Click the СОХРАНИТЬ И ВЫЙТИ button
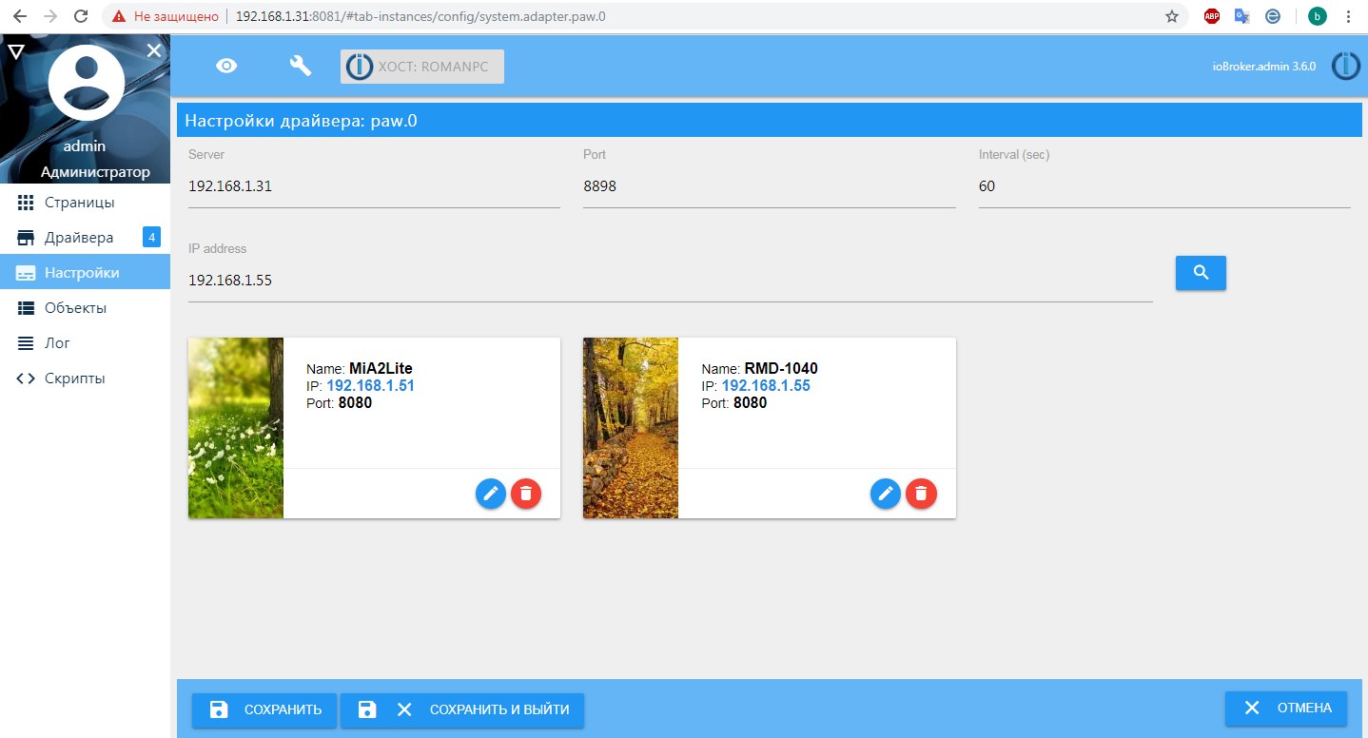This screenshot has width=1368, height=738. click(x=462, y=709)
